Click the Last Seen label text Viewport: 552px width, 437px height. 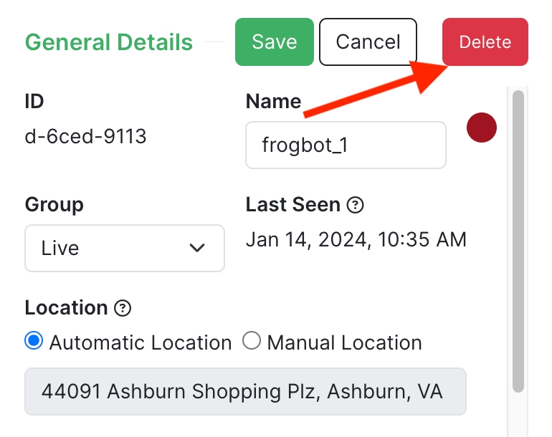click(x=292, y=204)
